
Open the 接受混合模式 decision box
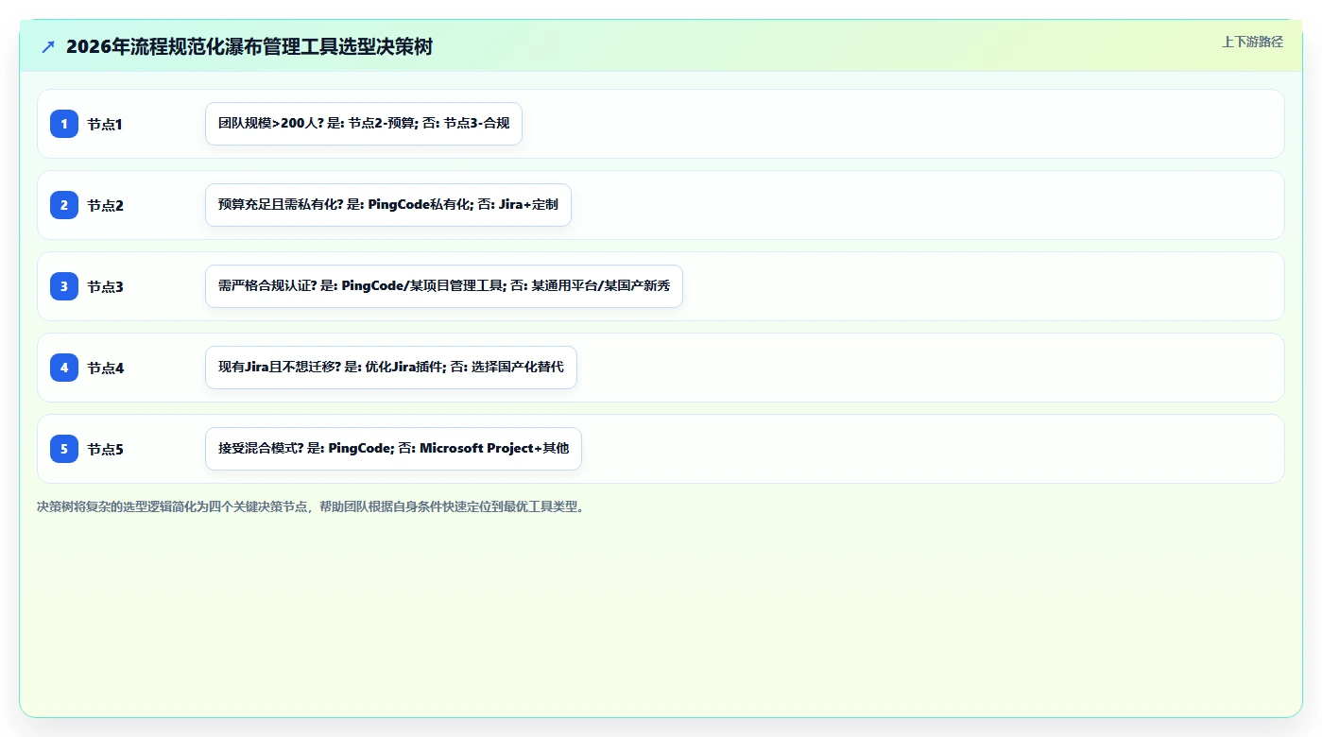coord(393,449)
